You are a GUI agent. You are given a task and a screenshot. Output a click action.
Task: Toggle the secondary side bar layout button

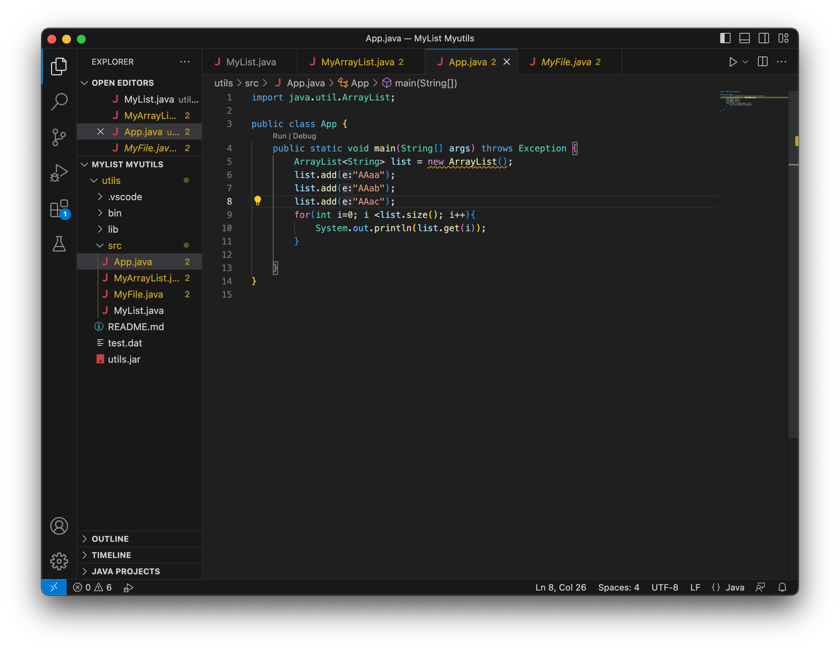pyautogui.click(x=764, y=38)
